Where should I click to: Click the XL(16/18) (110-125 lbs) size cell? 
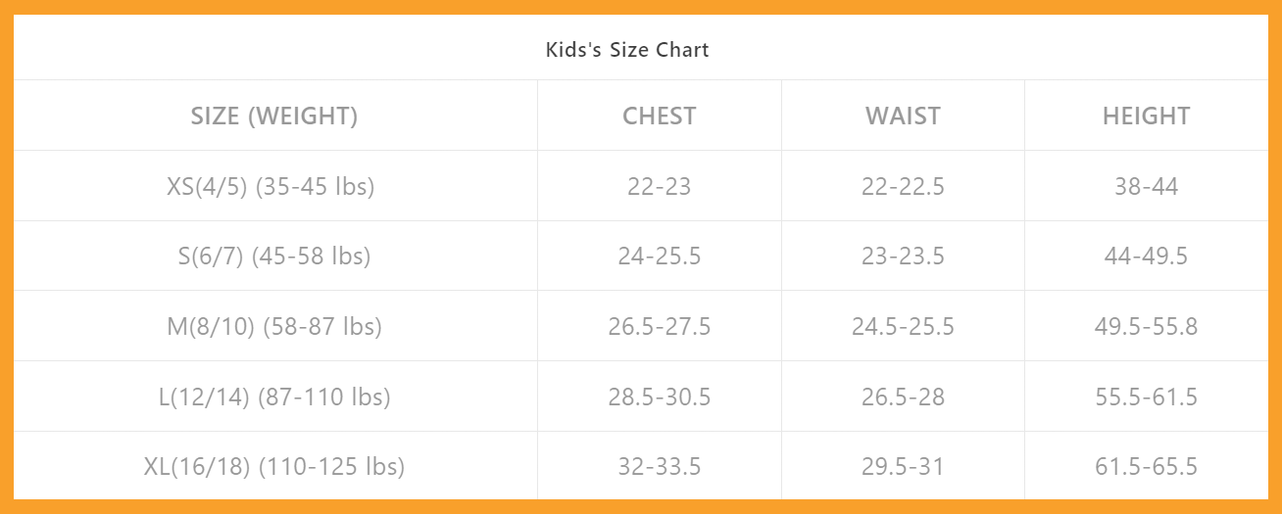click(274, 467)
